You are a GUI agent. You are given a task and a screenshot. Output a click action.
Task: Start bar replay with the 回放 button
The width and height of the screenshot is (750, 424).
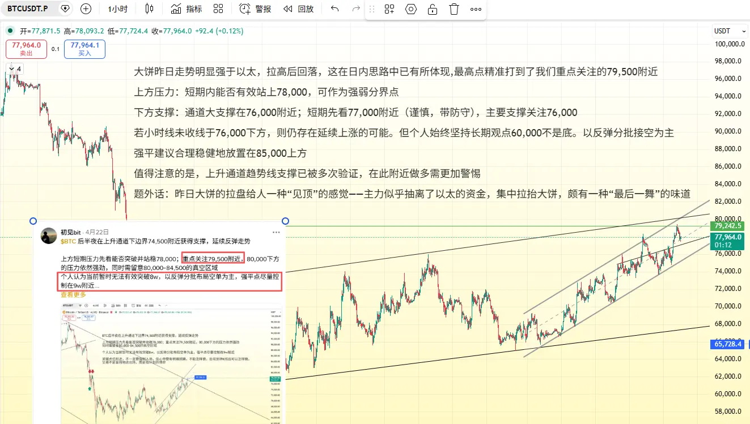tap(298, 9)
